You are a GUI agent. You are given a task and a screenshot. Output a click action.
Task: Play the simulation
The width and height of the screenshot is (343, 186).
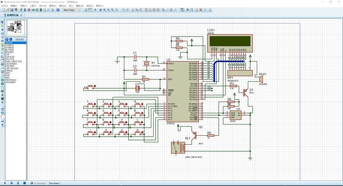[5, 183]
